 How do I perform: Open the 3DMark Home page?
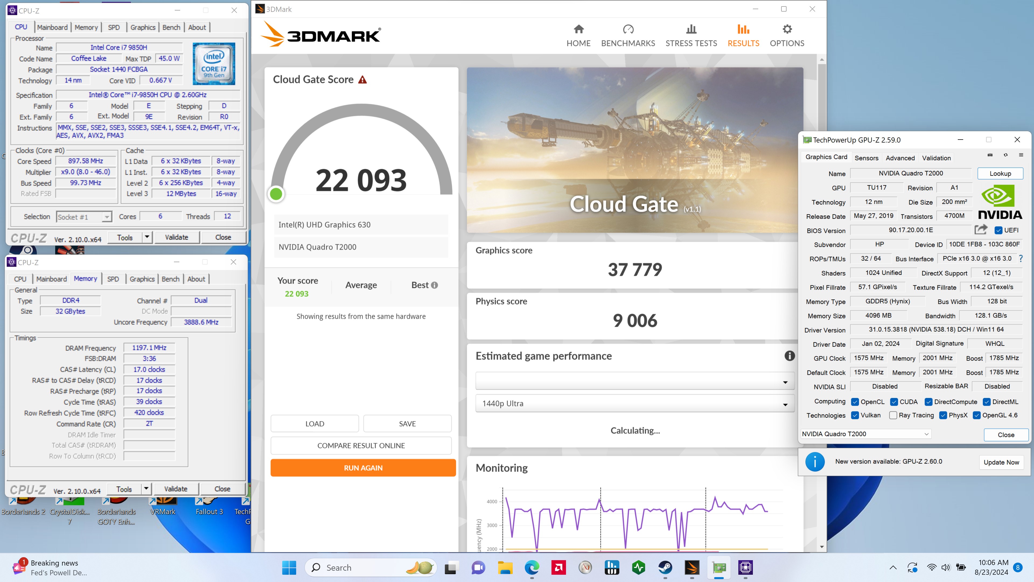click(578, 35)
